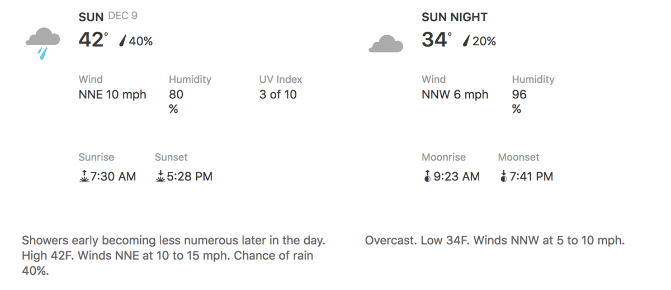Viewport: 671px width, 290px height.
Task: Click the moonset icon beside 7:41 PM
Action: (503, 177)
